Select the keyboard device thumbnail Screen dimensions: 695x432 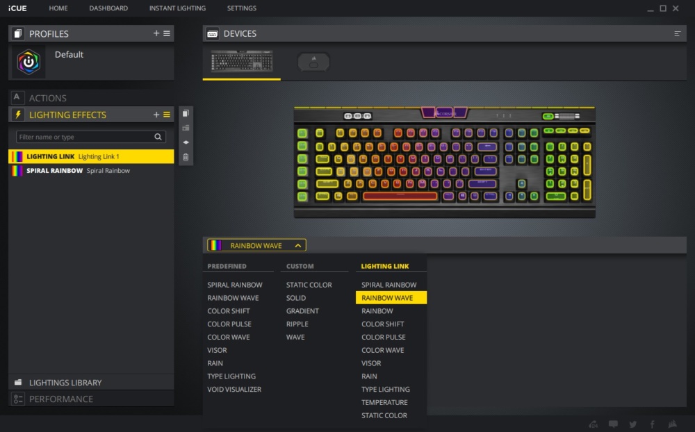[242, 60]
